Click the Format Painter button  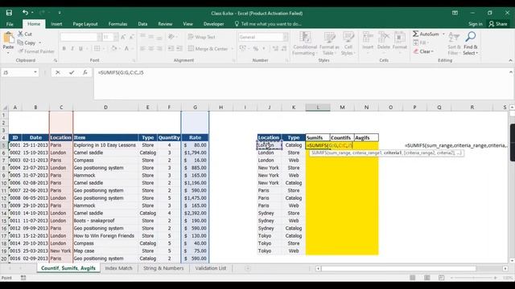tap(36, 51)
